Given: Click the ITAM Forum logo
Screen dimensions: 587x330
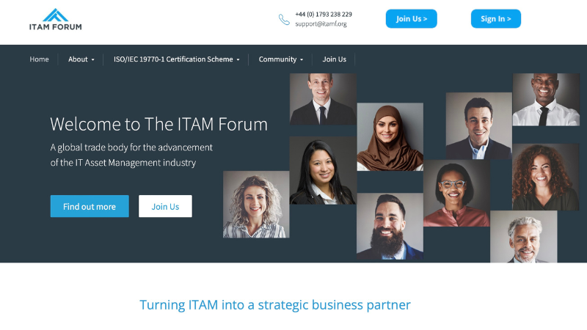Looking at the screenshot, I should coord(56,19).
